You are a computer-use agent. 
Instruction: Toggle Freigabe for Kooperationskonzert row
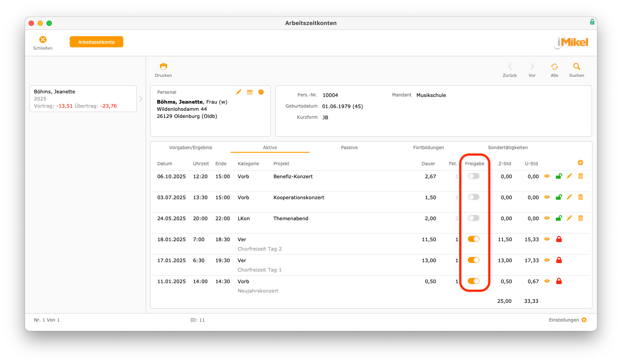[x=474, y=197]
